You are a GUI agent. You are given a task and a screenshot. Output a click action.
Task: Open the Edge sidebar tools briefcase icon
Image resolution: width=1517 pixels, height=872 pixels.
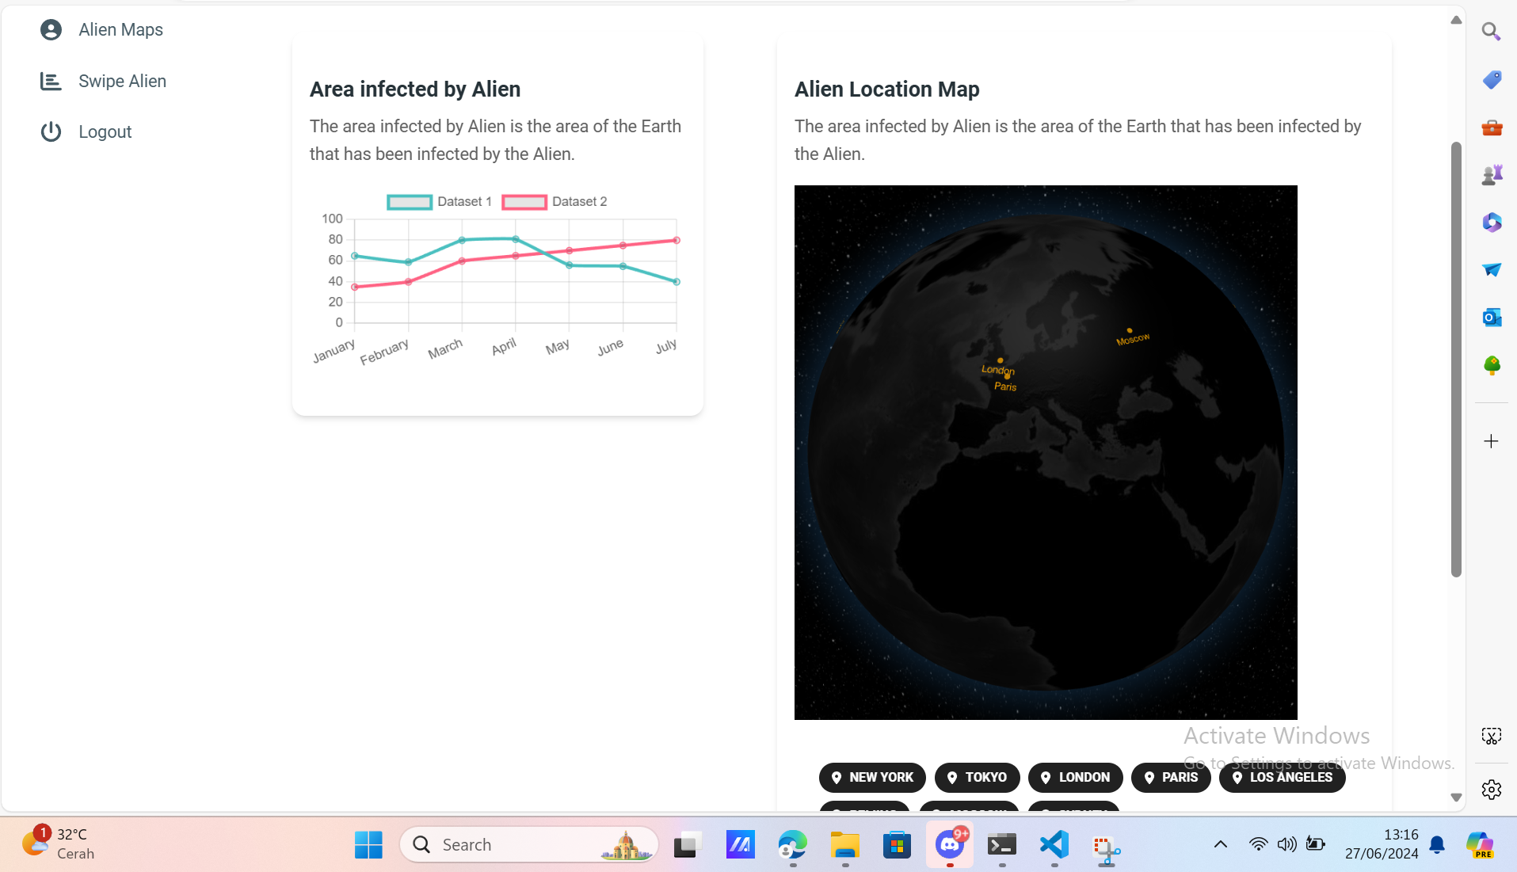coord(1492,127)
